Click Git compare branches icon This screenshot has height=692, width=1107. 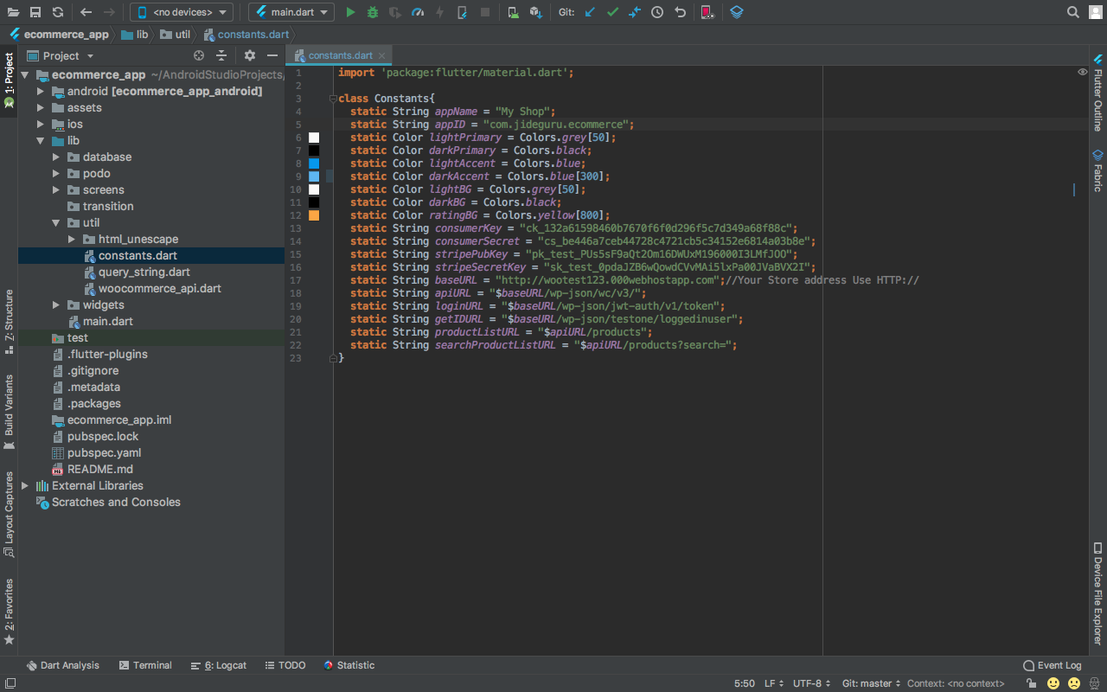coord(635,12)
